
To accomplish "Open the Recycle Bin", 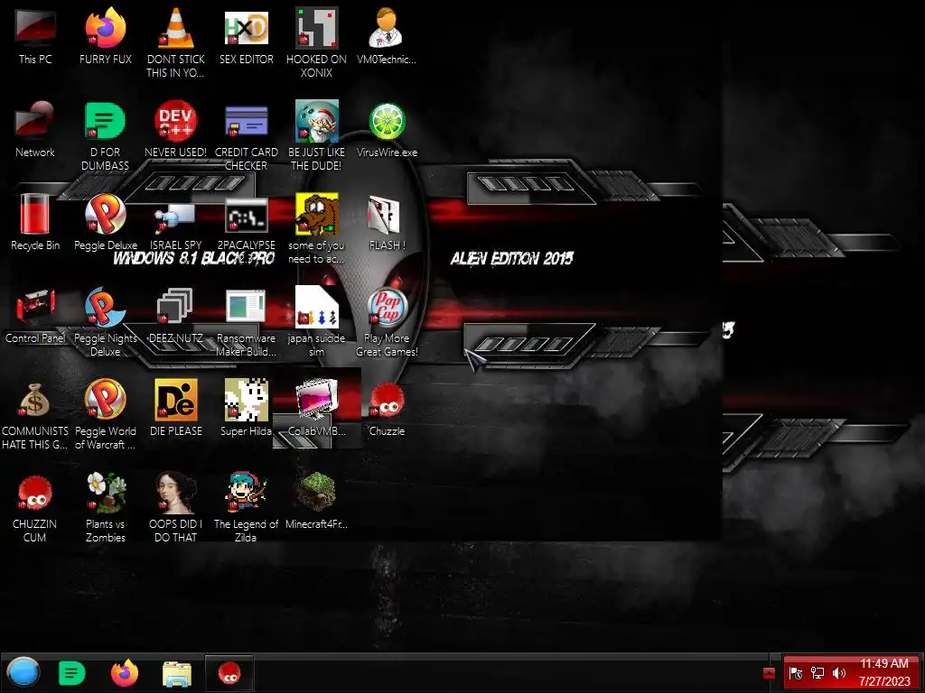I will click(35, 223).
